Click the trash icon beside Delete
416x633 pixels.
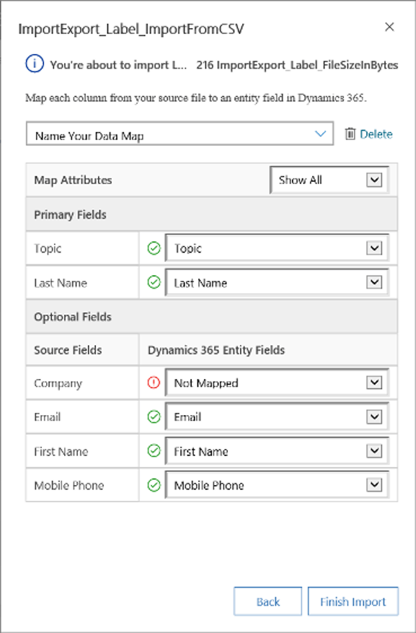pos(351,134)
